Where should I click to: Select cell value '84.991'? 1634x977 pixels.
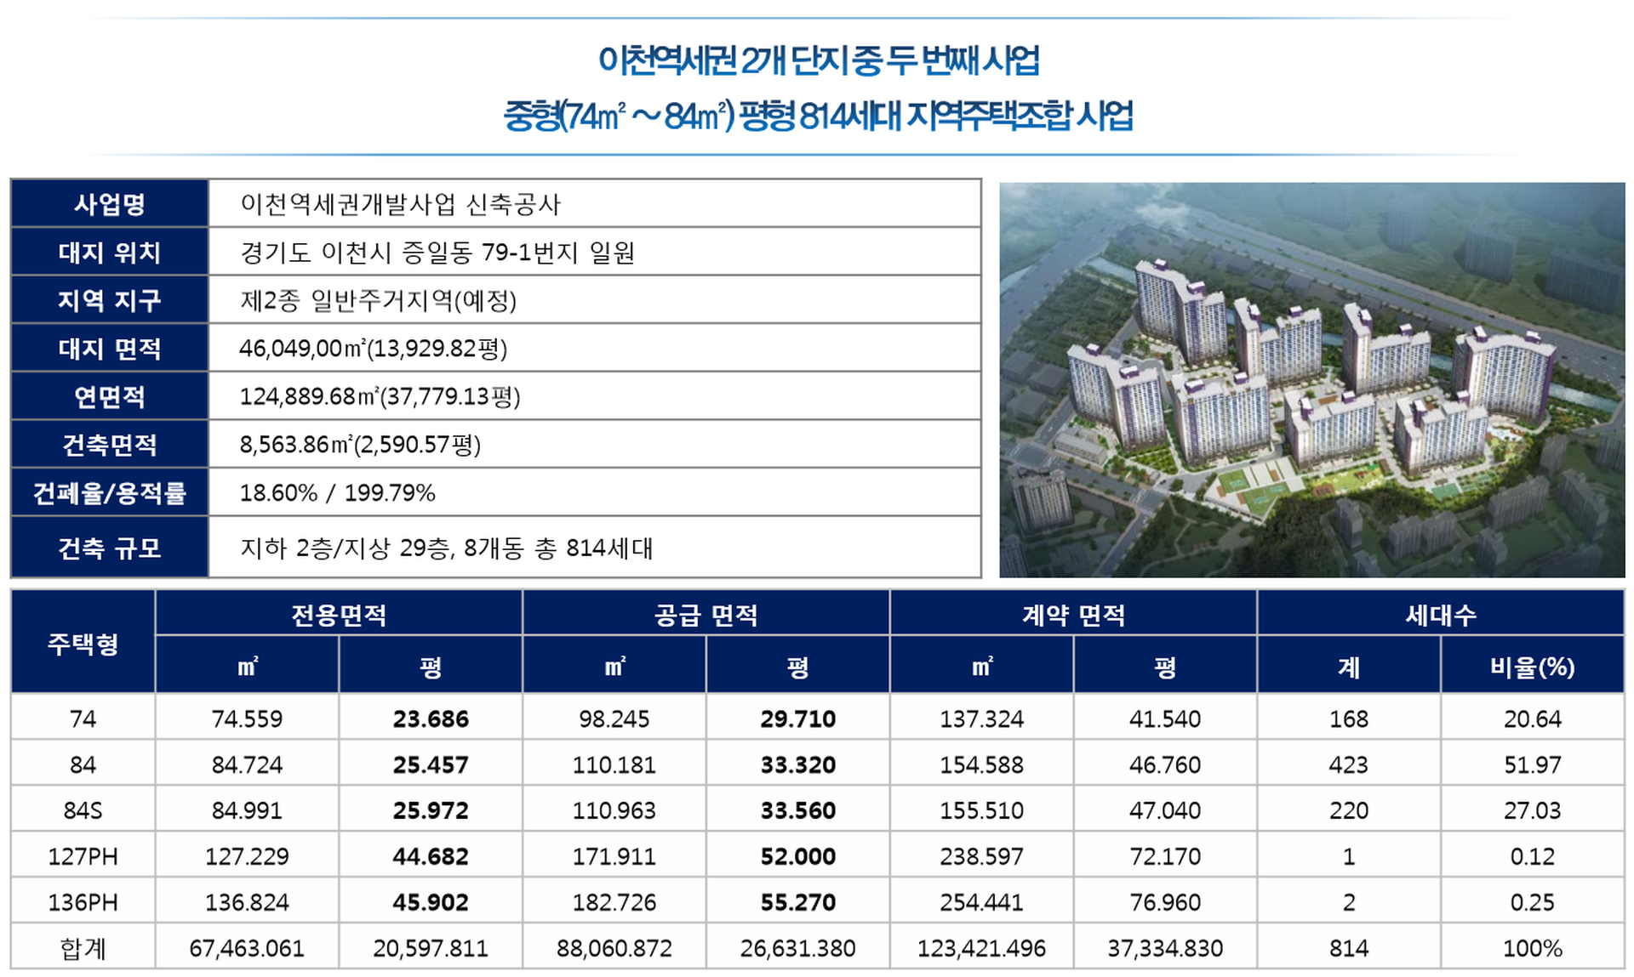(x=247, y=810)
